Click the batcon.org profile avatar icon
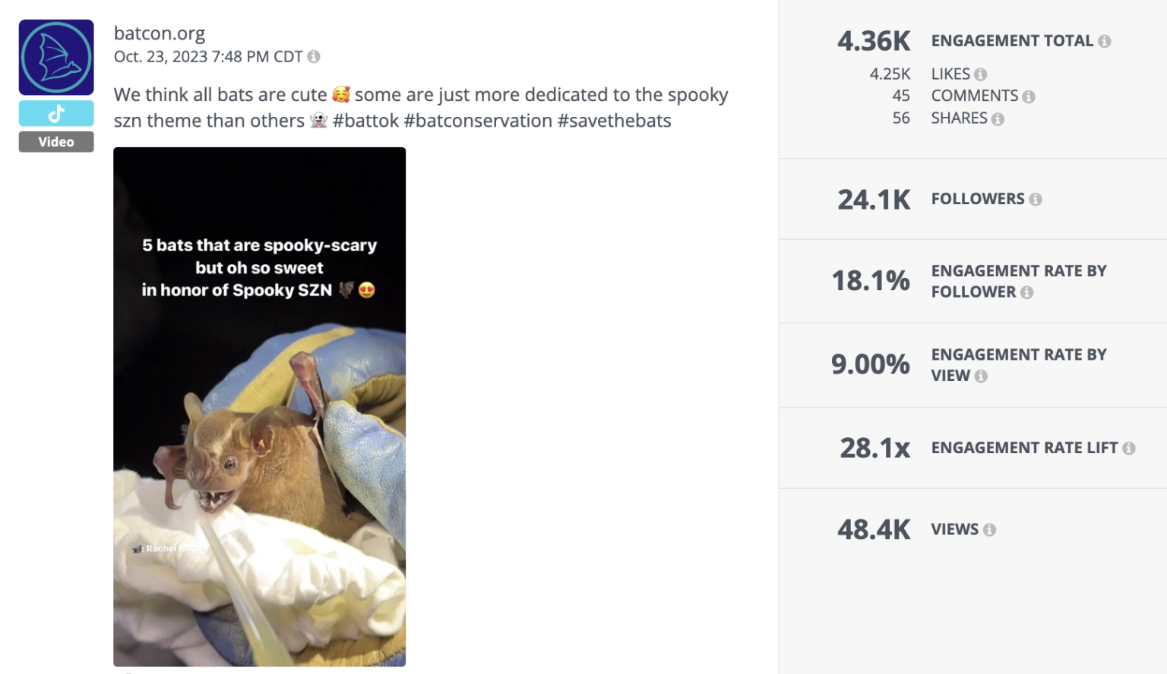The height and width of the screenshot is (674, 1167). [x=55, y=56]
